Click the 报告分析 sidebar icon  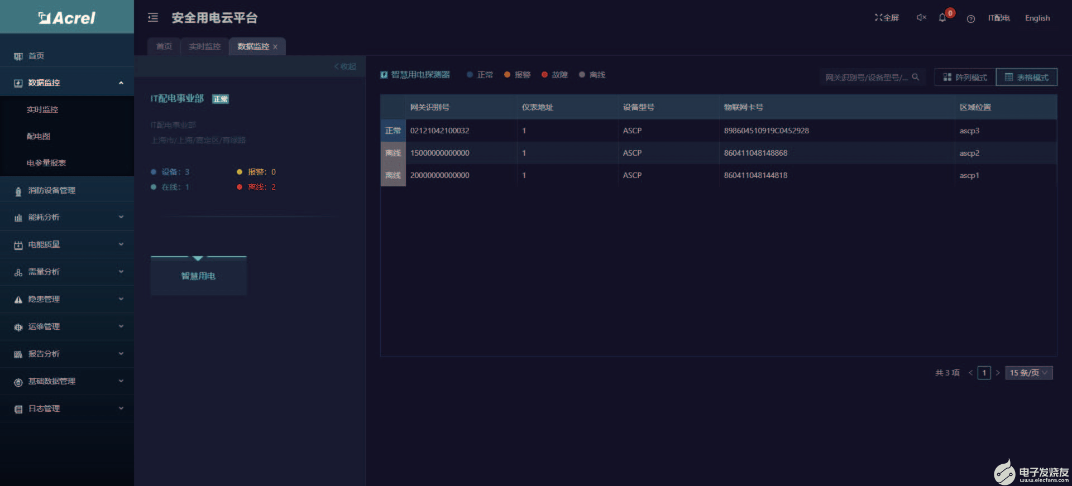pos(18,354)
